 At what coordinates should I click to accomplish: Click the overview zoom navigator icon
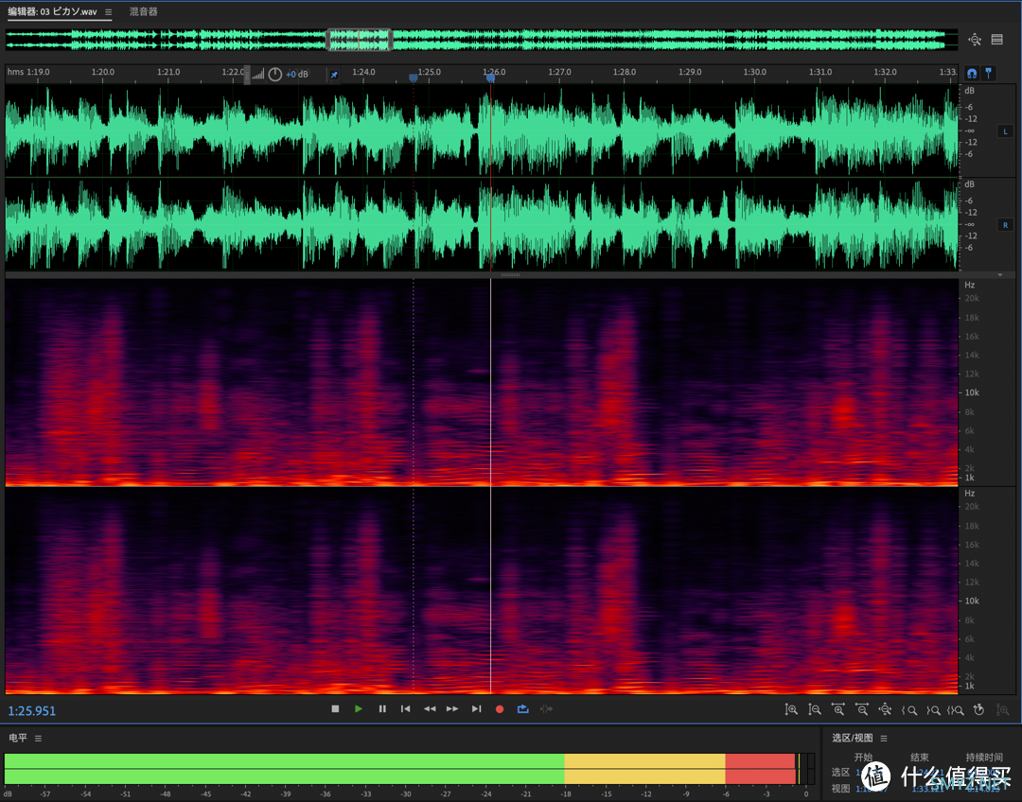pos(975,40)
